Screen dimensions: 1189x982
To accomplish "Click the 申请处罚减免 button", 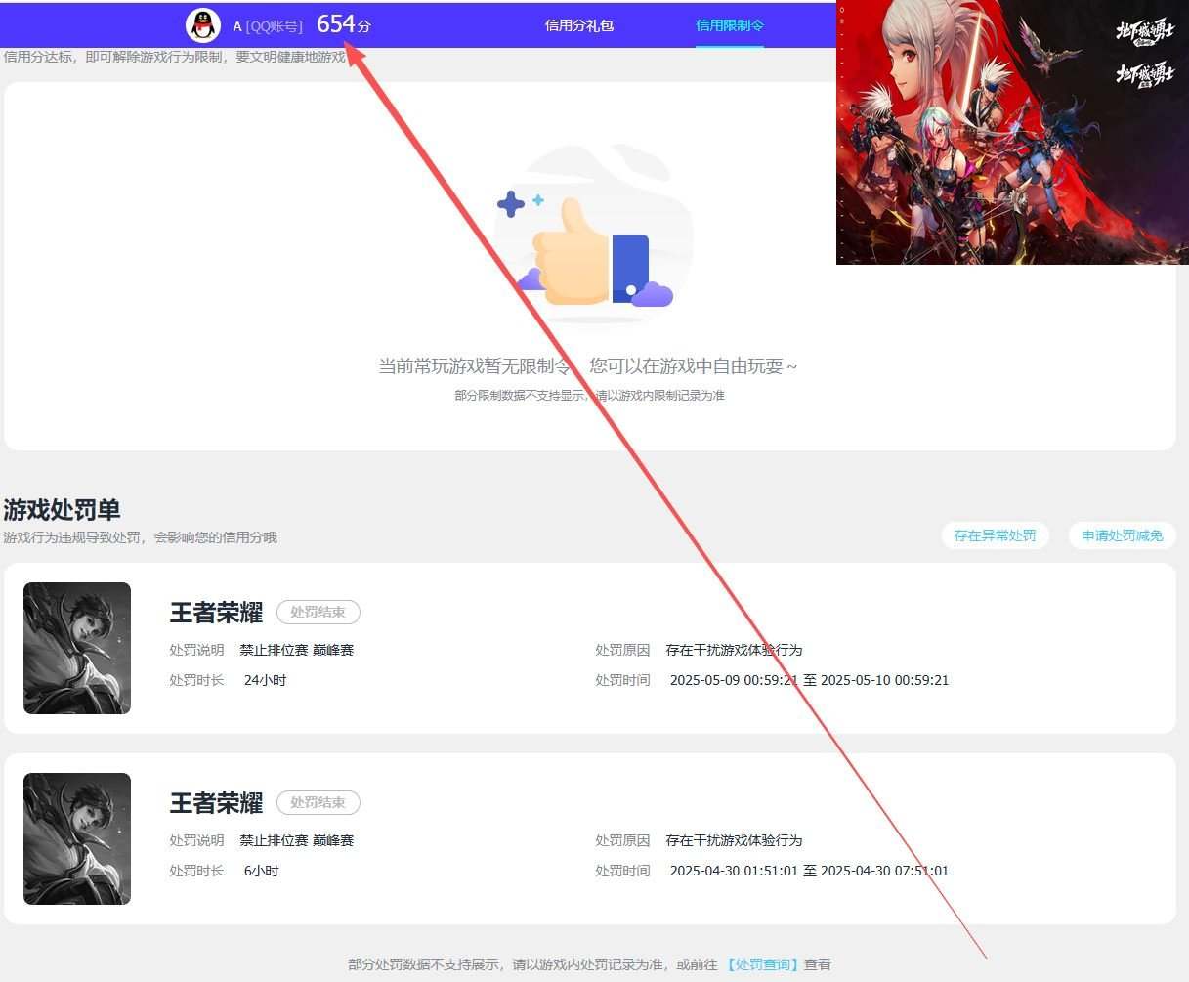I will [x=1122, y=535].
